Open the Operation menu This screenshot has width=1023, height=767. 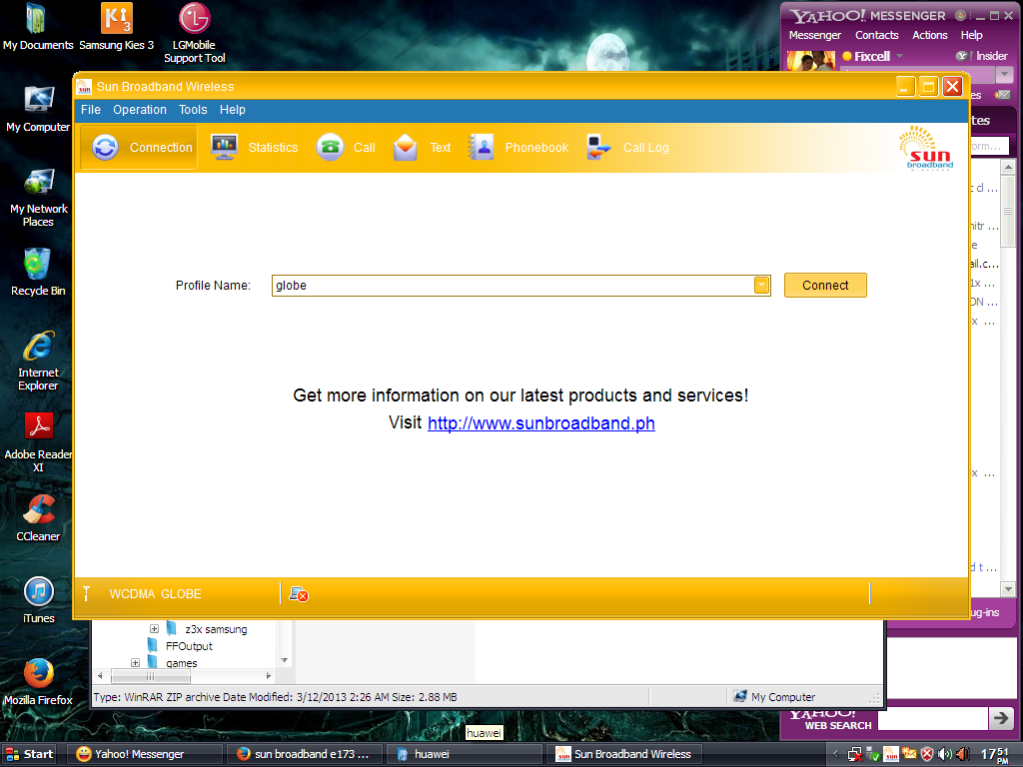tap(140, 110)
